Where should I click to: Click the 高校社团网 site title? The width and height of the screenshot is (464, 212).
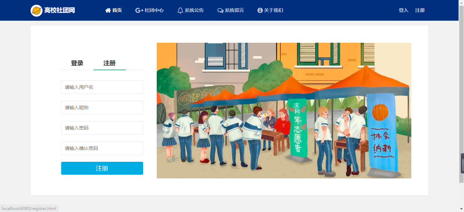59,11
